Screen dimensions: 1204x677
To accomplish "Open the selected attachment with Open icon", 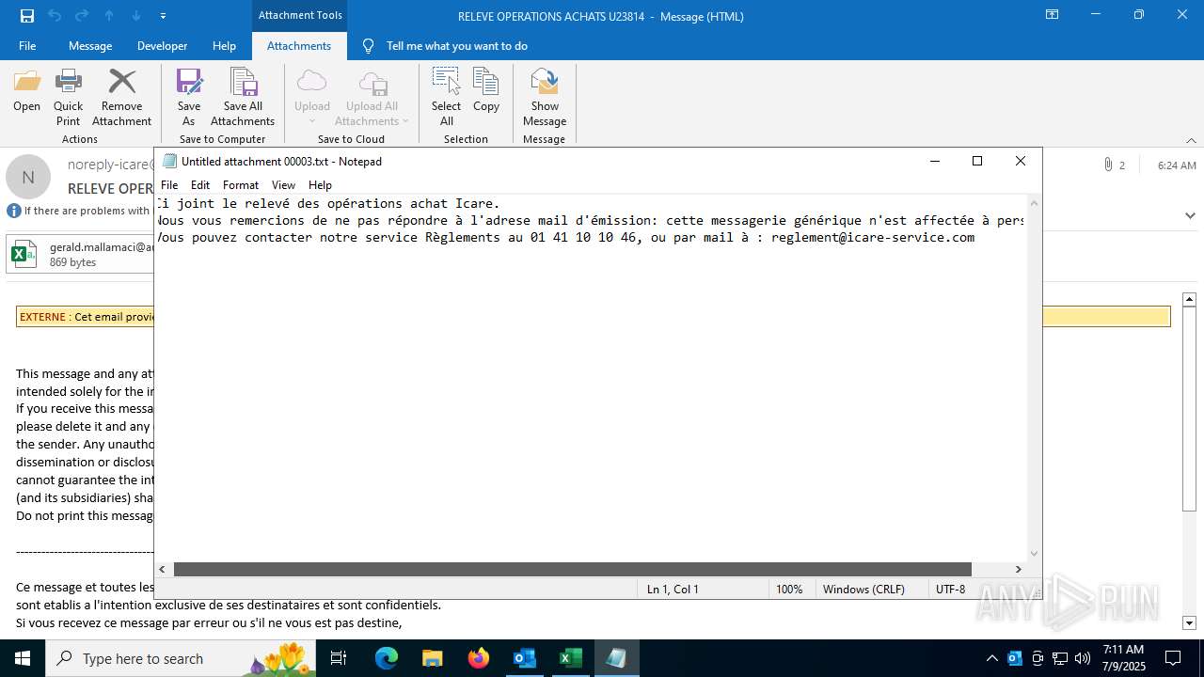I will click(x=26, y=91).
